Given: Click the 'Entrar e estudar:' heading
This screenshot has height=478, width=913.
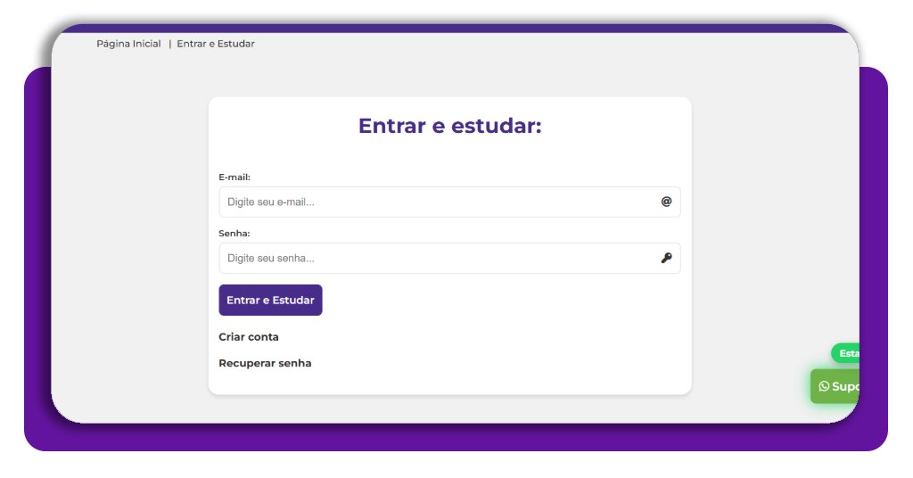Looking at the screenshot, I should click(449, 126).
